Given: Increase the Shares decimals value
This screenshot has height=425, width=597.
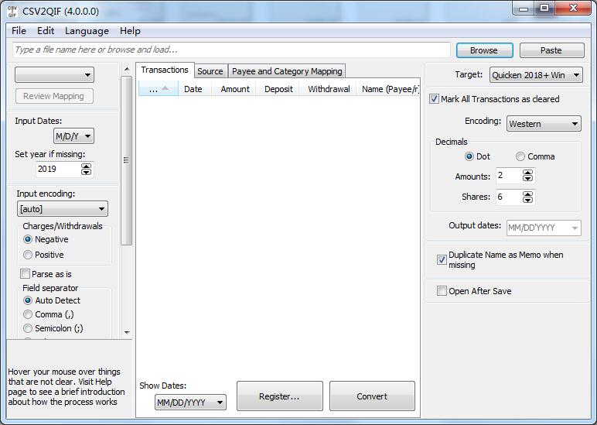Looking at the screenshot, I should (527, 194).
